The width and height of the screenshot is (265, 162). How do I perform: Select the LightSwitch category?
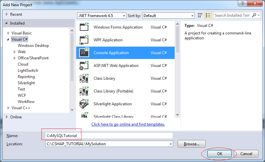[28, 71]
